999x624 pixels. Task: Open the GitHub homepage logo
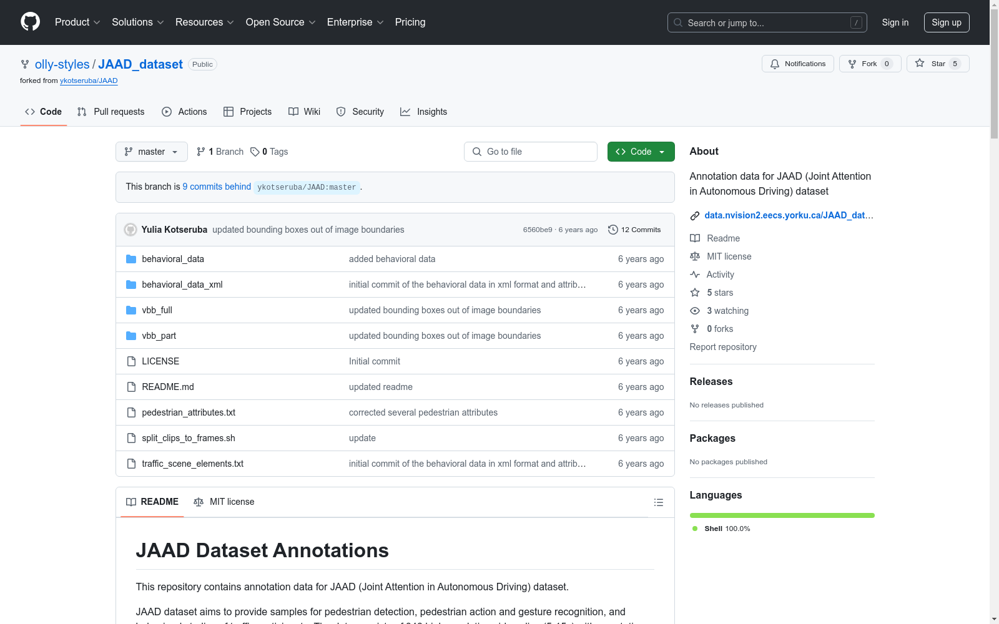pyautogui.click(x=30, y=22)
